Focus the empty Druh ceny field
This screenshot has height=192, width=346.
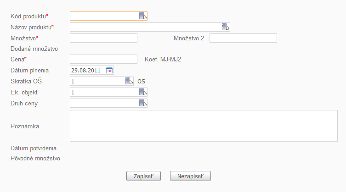104,103
